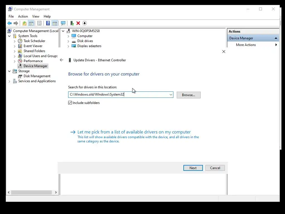285x214 pixels.
Task: Open the driver location dropdown arrow
Action: [x=171, y=94]
